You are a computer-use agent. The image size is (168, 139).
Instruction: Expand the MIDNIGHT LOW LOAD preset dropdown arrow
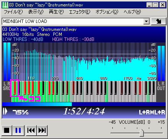click(x=147, y=21)
